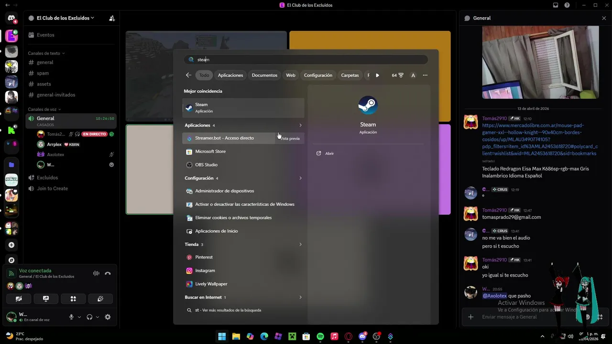Switch to Aplicaciones filter tab
The image size is (612, 344).
230,75
